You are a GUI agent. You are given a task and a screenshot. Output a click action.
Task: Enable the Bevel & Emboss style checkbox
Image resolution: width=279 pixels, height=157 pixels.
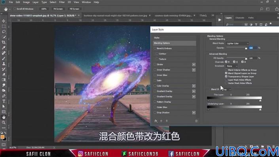click(x=155, y=48)
